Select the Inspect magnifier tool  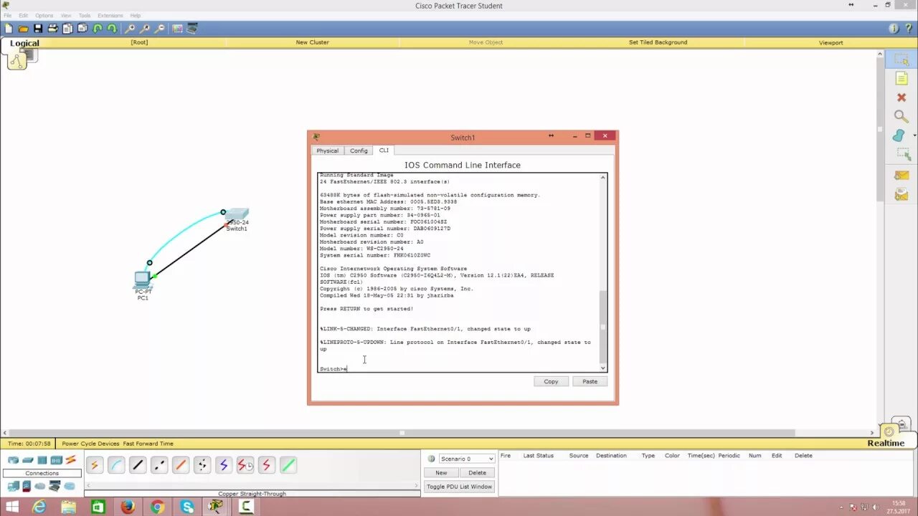(x=902, y=116)
